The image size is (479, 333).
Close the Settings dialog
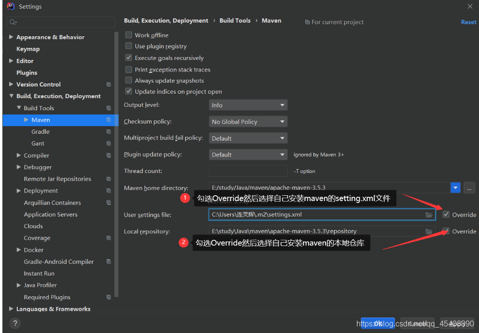pos(470,6)
